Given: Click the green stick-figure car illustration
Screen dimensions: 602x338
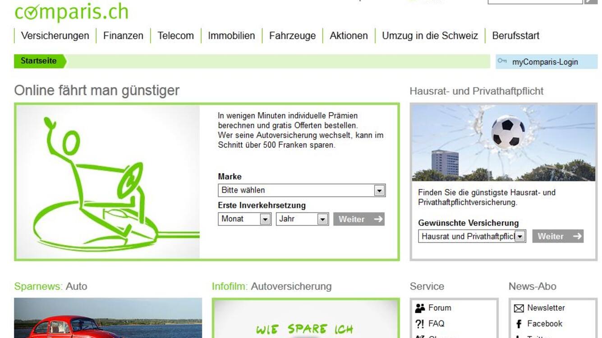Looking at the screenshot, I should point(108,182).
